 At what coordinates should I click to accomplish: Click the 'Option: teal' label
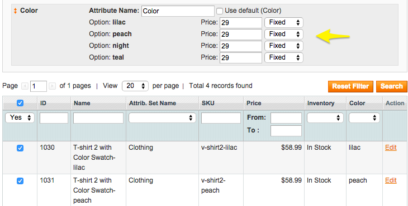click(106, 57)
